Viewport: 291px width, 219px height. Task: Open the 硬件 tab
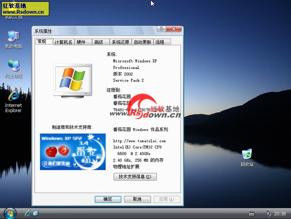[83, 42]
